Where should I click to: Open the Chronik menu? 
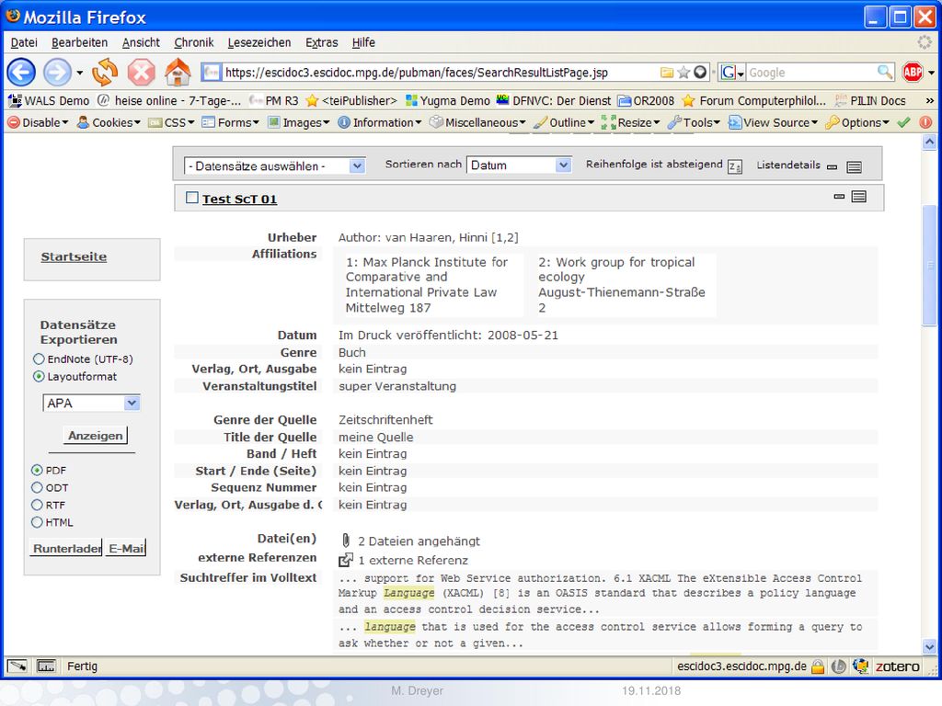pyautogui.click(x=193, y=42)
